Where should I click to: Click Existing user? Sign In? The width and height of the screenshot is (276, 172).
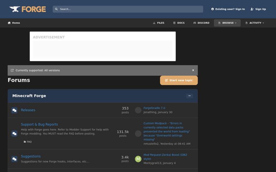click(228, 9)
